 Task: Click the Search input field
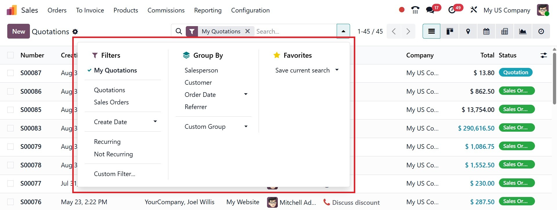pos(295,31)
